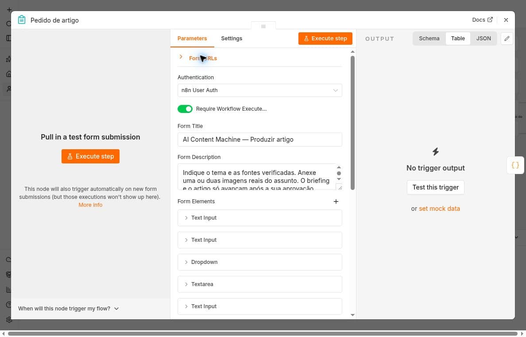Close the Pedido de artigo node panel

(506, 20)
